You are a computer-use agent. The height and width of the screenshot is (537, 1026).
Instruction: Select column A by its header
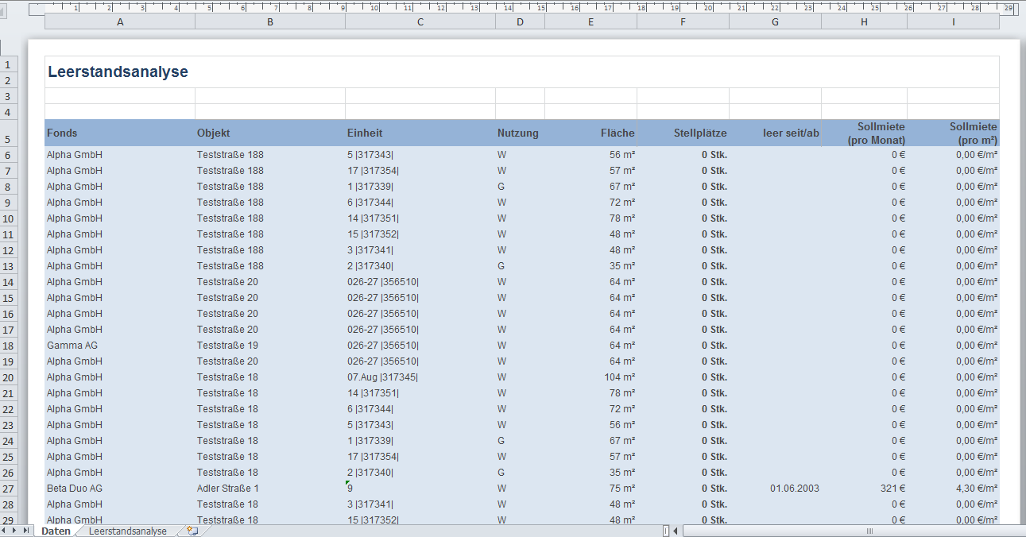[120, 22]
